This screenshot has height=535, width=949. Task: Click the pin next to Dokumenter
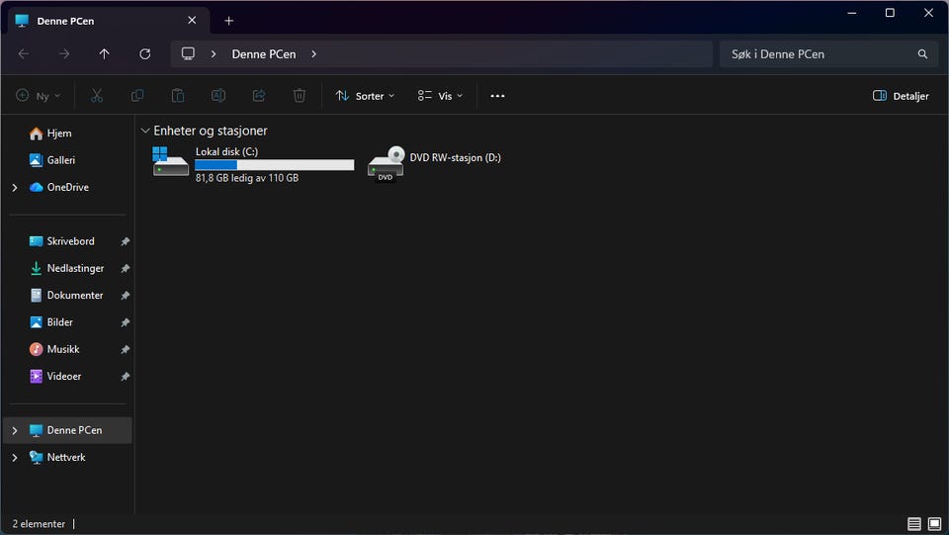point(126,296)
